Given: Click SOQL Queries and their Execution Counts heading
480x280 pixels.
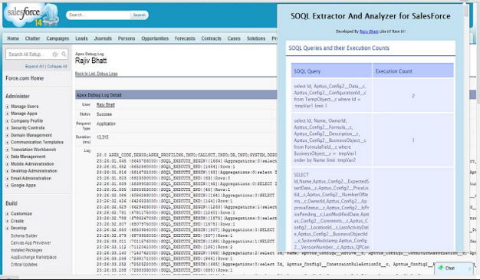Looking at the screenshot, I should pos(339,48).
